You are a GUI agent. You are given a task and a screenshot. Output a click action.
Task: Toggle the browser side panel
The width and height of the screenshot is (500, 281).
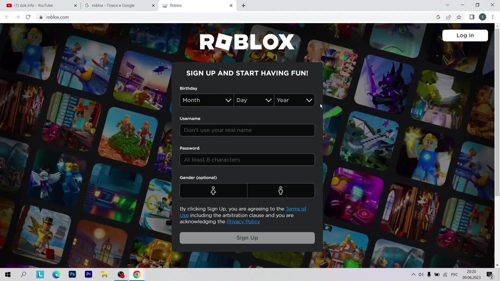tap(472, 17)
